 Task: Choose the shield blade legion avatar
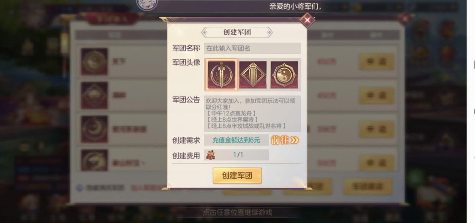point(253,75)
